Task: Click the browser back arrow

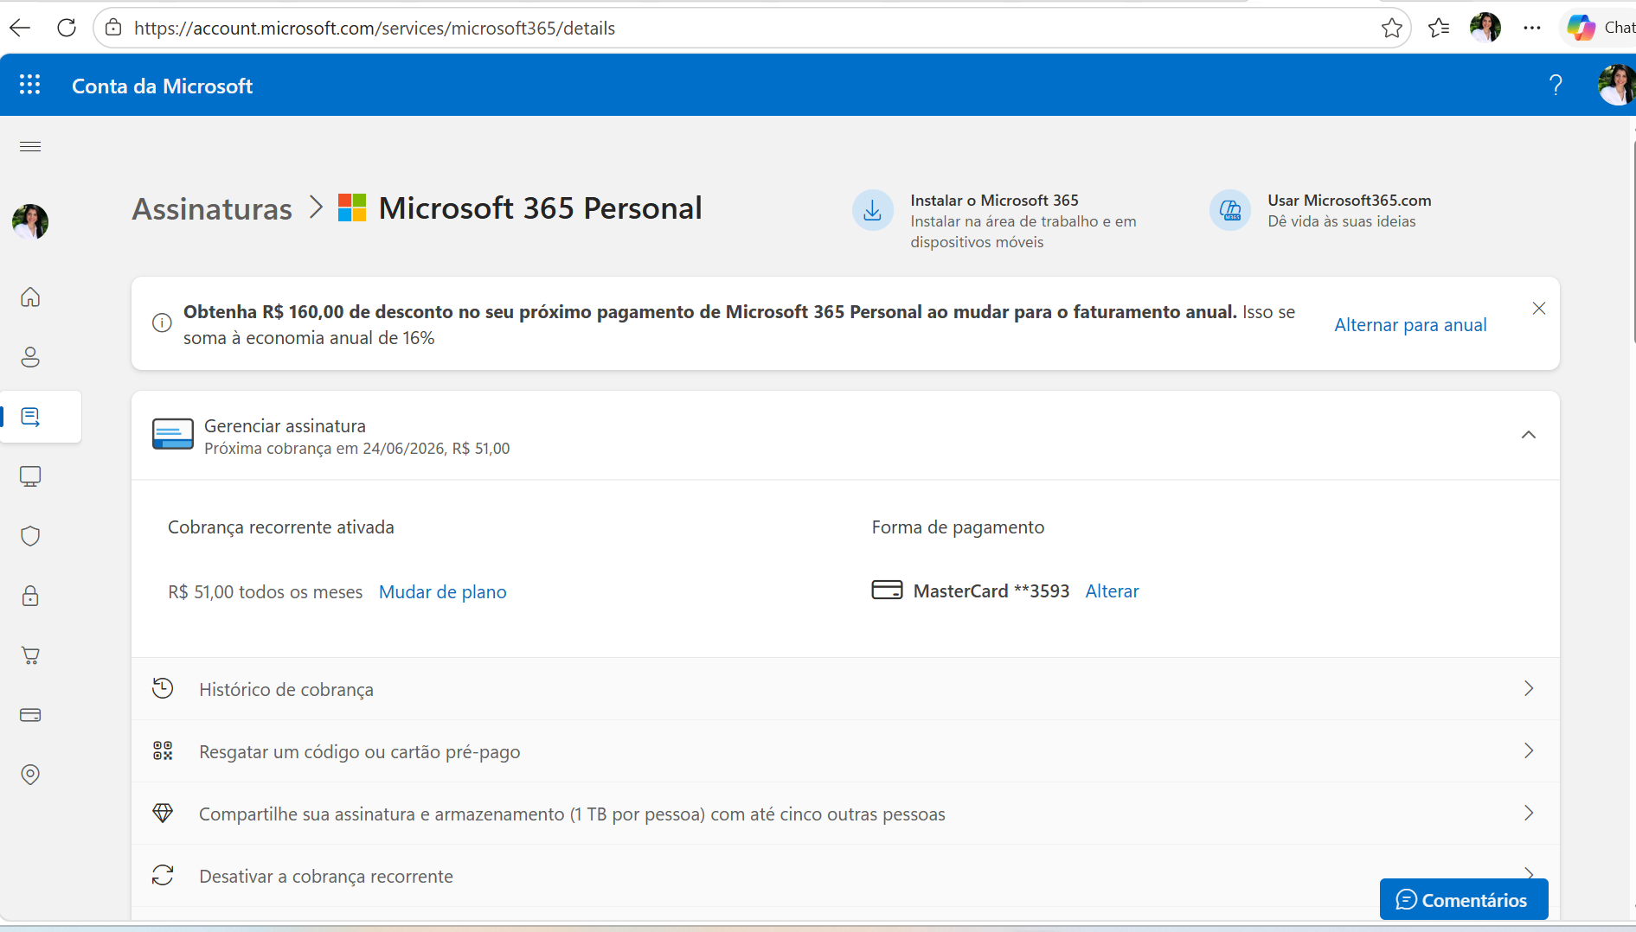Action: 20,28
